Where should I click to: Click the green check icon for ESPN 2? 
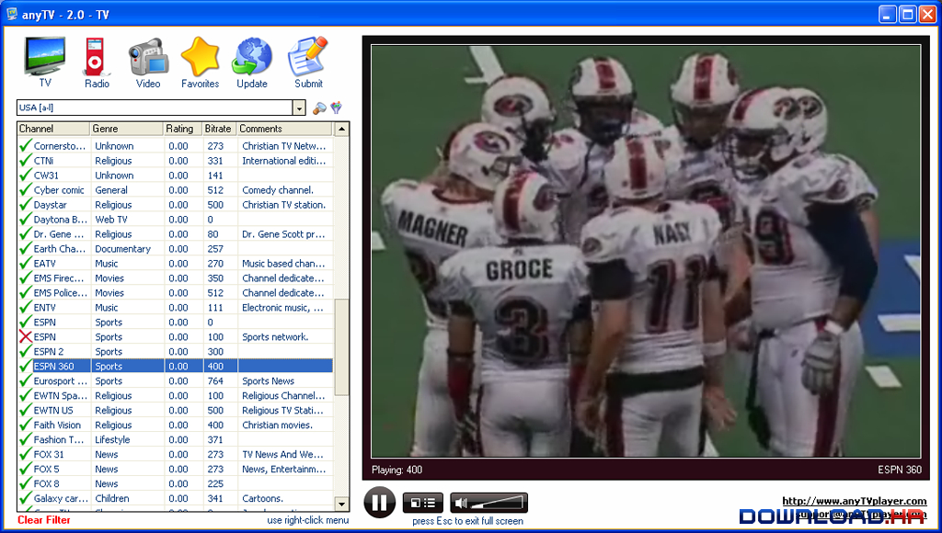25,351
